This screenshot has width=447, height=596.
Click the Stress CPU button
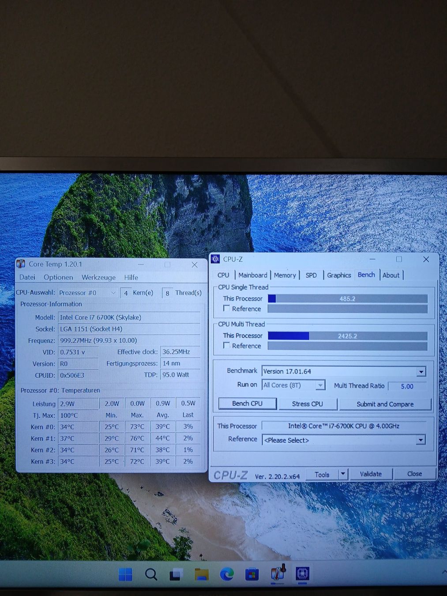point(308,404)
